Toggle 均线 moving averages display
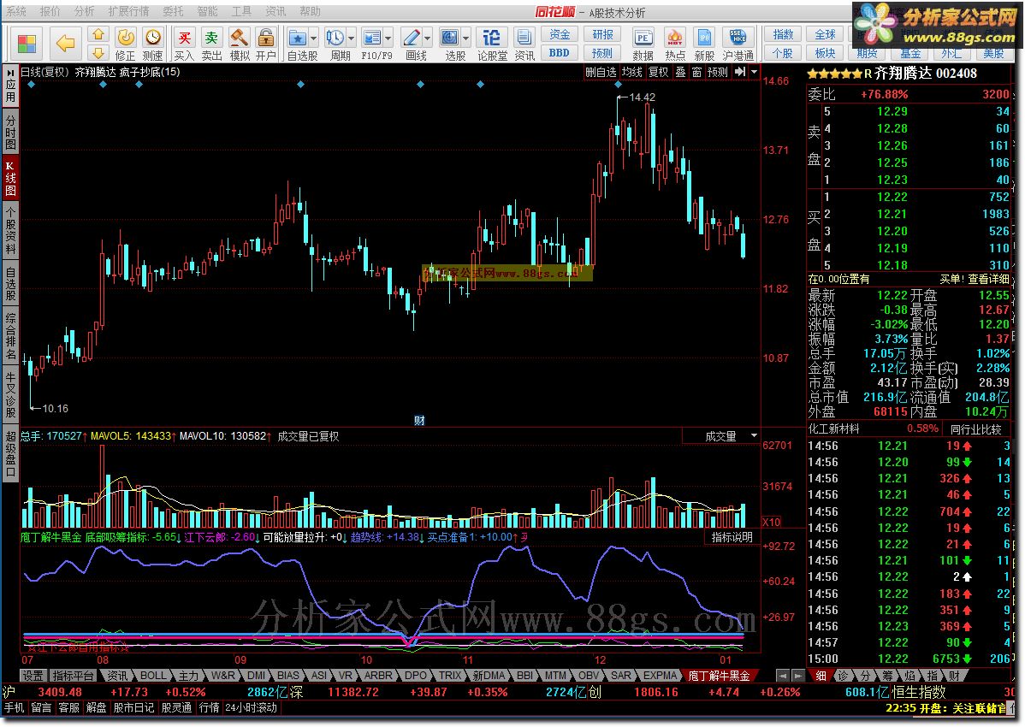This screenshot has height=727, width=1025. [x=631, y=72]
